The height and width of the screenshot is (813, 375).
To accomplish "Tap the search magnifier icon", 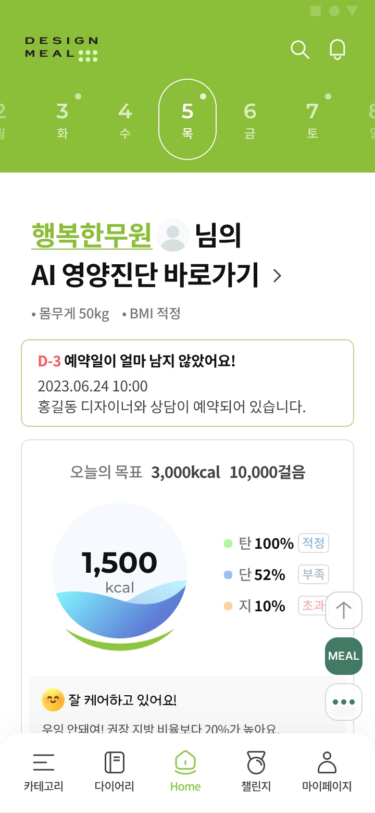I will pos(299,50).
